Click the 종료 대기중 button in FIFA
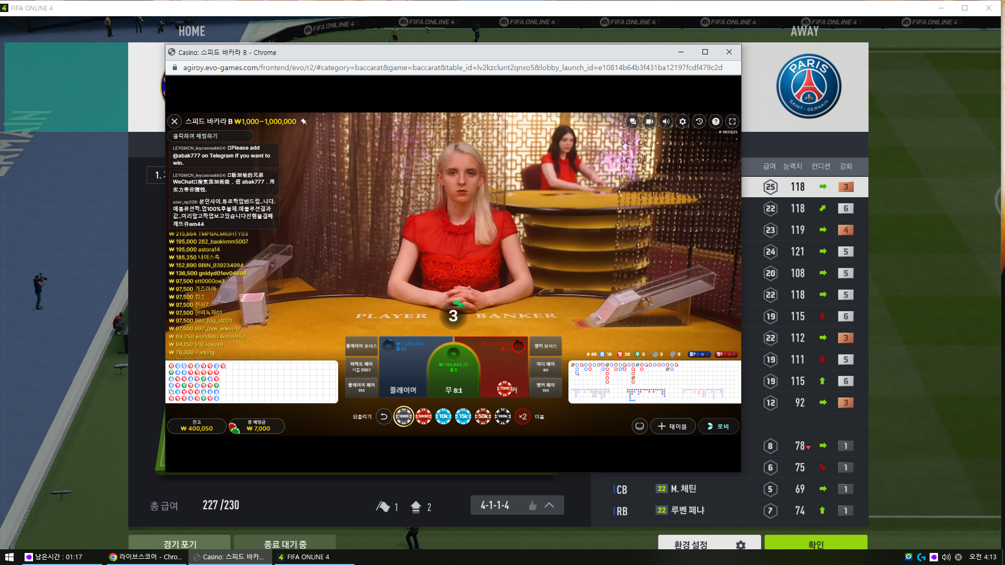Image resolution: width=1005 pixels, height=565 pixels. tap(285, 543)
